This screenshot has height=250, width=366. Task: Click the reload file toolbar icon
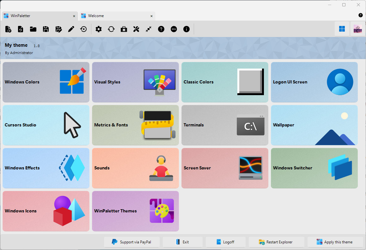tap(21, 29)
